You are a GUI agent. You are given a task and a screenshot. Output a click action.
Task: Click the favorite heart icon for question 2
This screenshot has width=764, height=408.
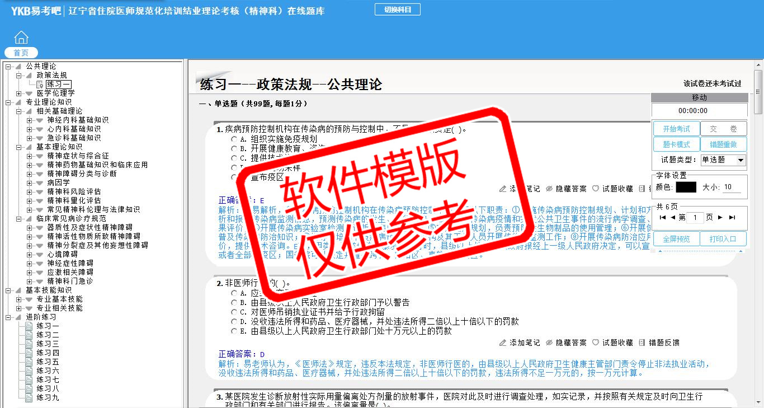pos(596,343)
